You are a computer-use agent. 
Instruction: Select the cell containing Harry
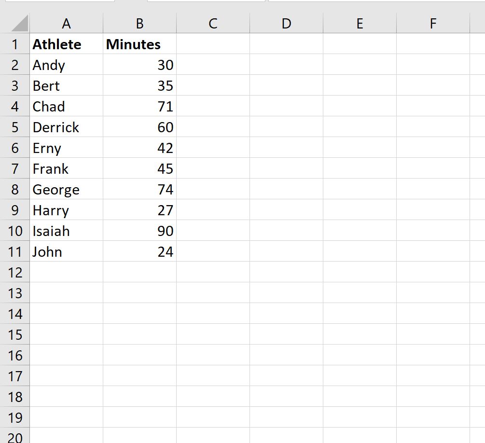point(66,210)
